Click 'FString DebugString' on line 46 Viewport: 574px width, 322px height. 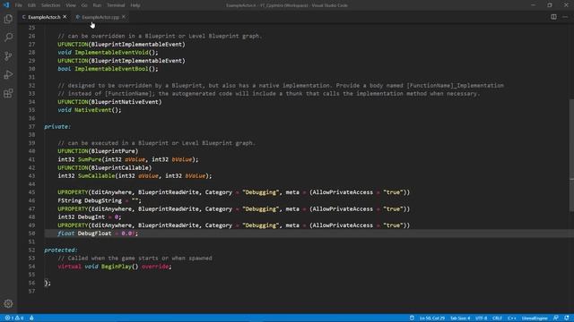click(x=90, y=200)
